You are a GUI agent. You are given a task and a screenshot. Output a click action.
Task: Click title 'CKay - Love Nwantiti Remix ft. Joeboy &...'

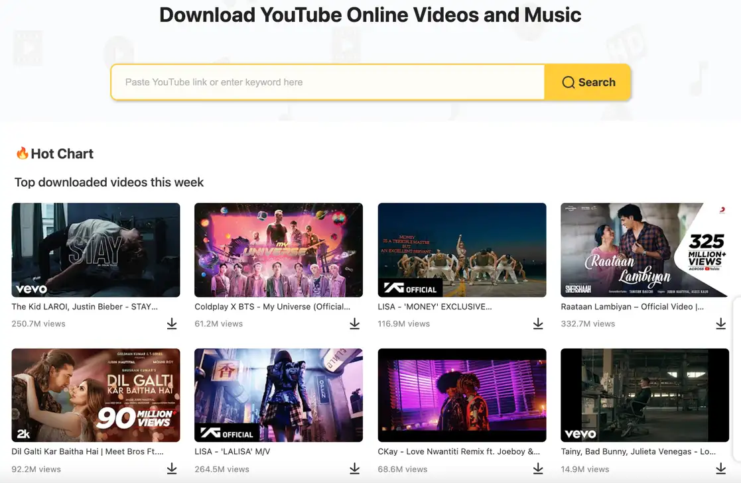[459, 452]
